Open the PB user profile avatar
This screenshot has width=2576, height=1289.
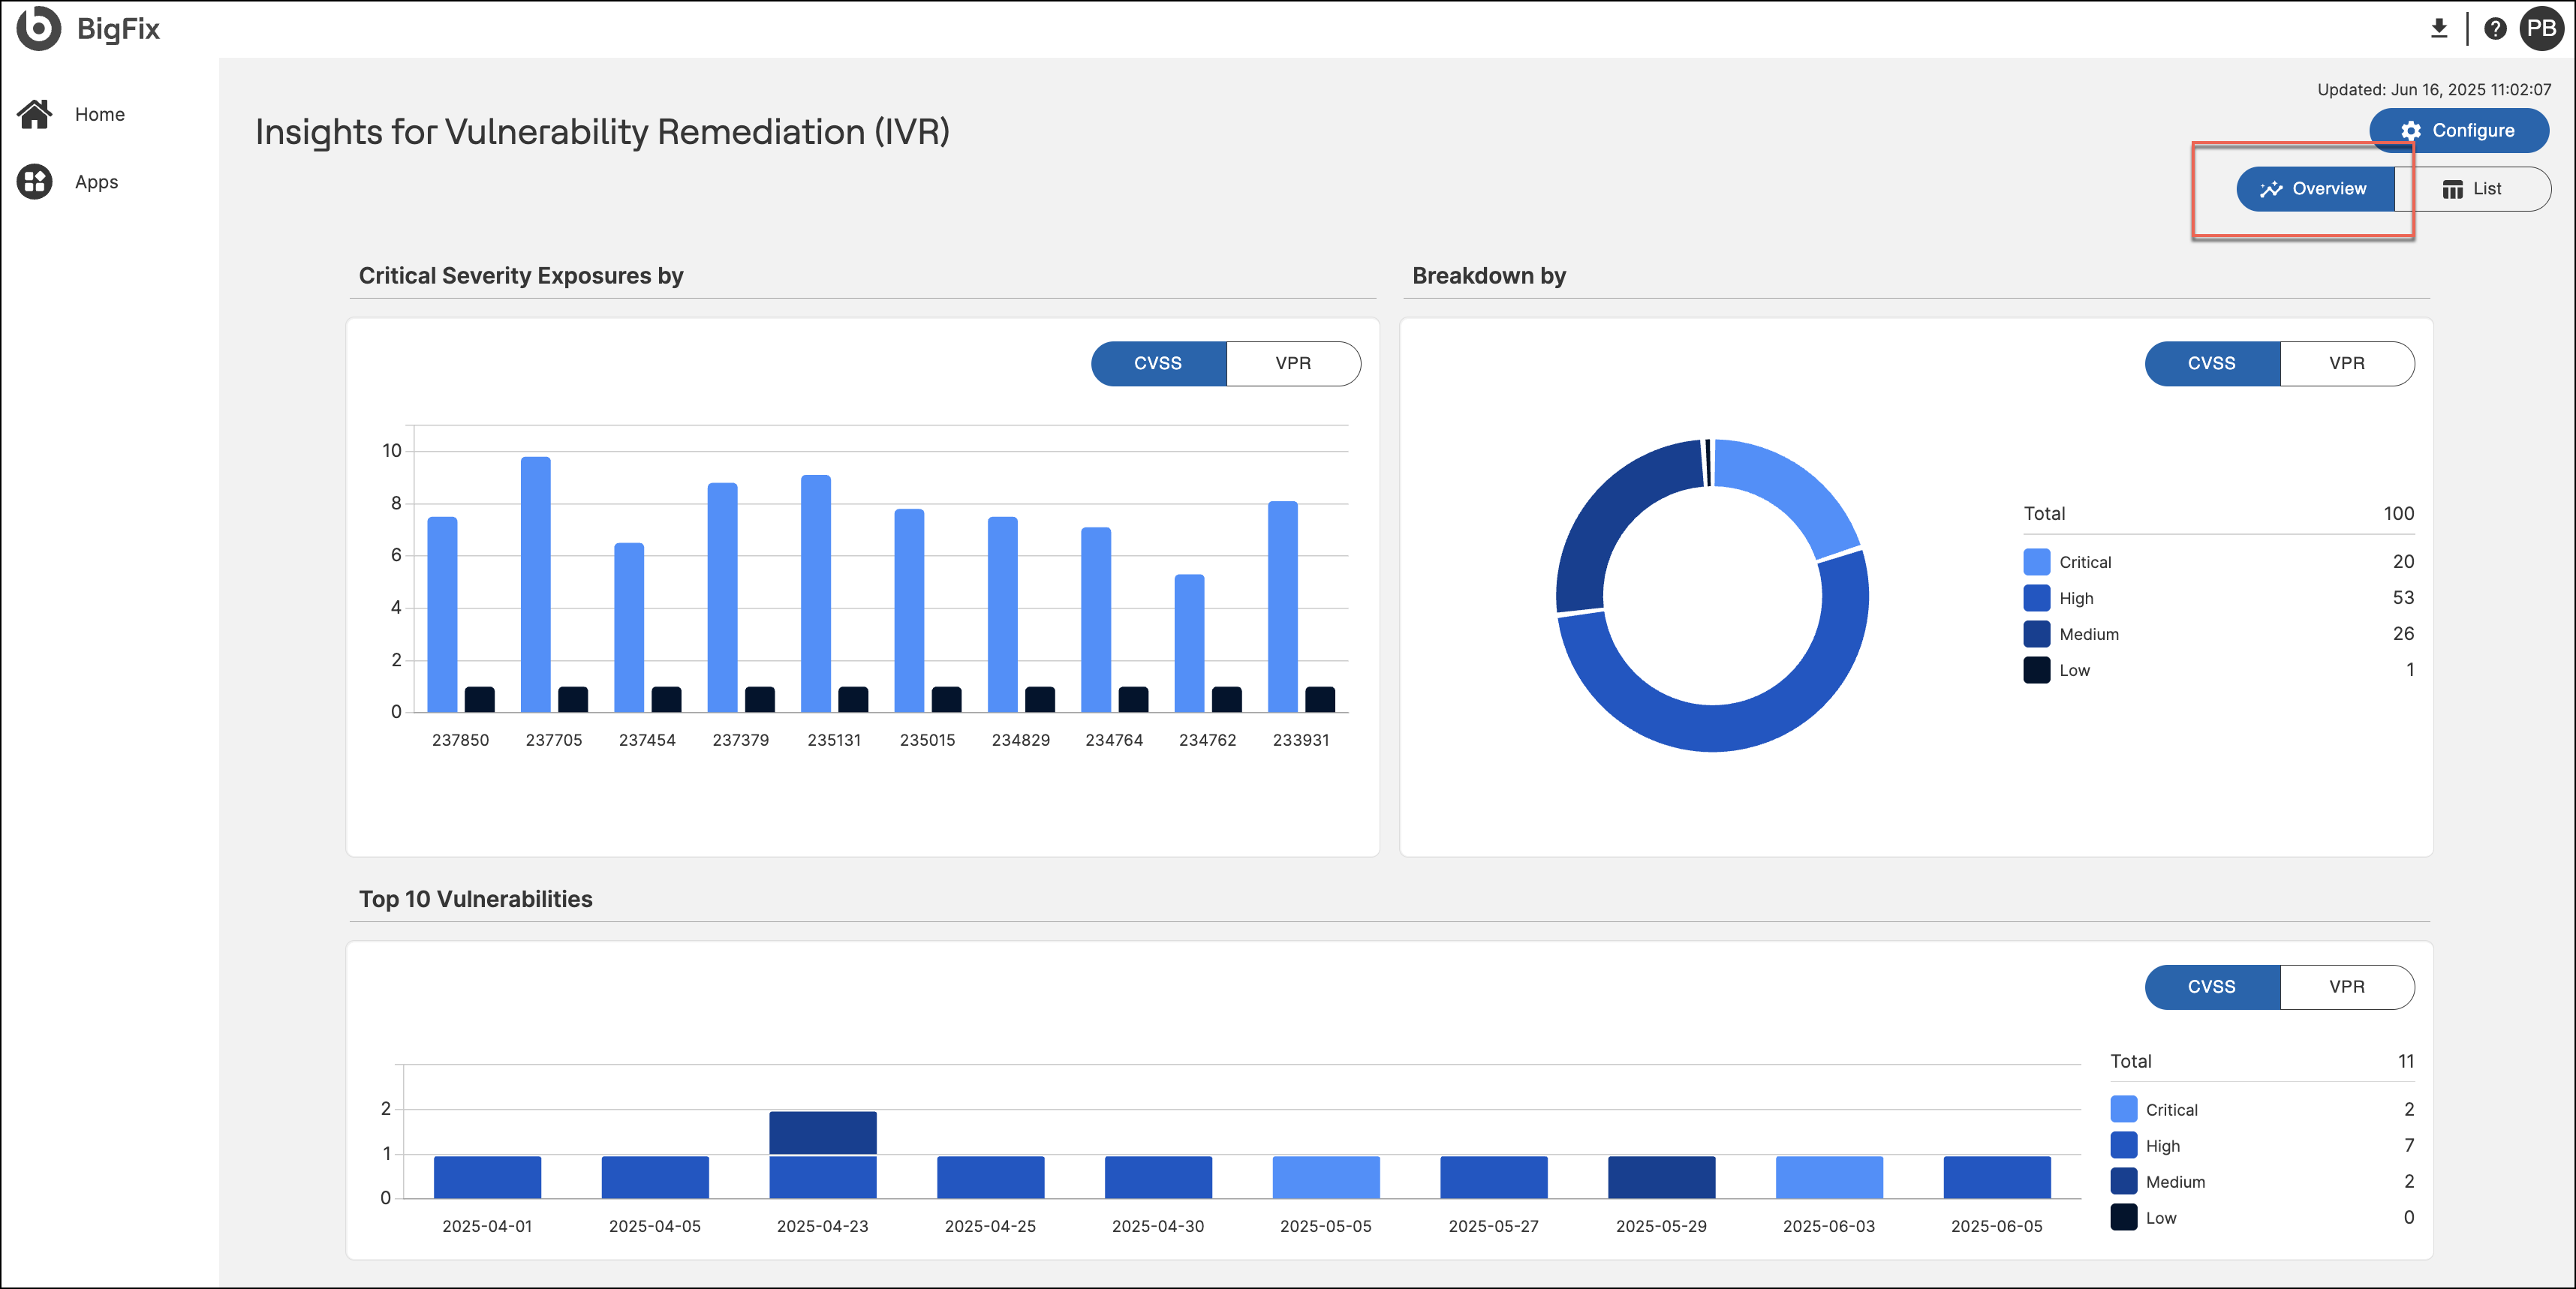tap(2541, 29)
